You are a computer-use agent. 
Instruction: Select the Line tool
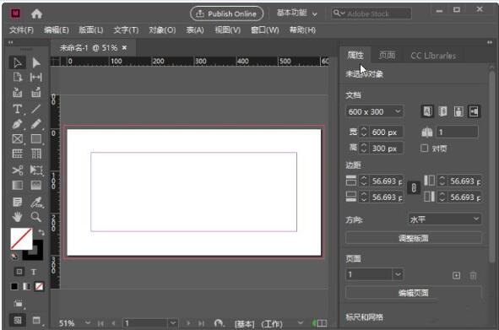36,109
